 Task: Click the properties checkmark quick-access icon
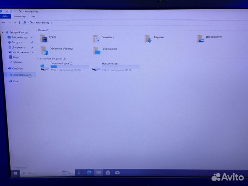click(7, 11)
